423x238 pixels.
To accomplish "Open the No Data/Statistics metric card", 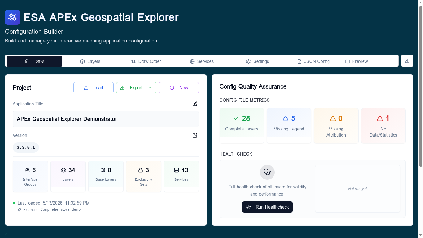I will [383, 126].
